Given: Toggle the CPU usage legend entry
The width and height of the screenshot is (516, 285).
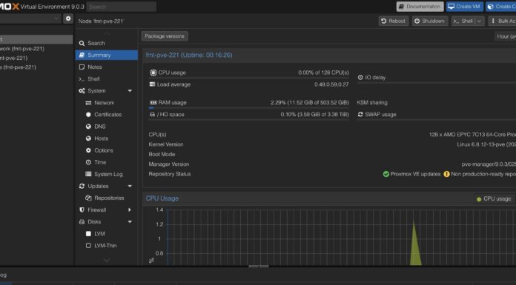Looking at the screenshot, I should point(494,198).
